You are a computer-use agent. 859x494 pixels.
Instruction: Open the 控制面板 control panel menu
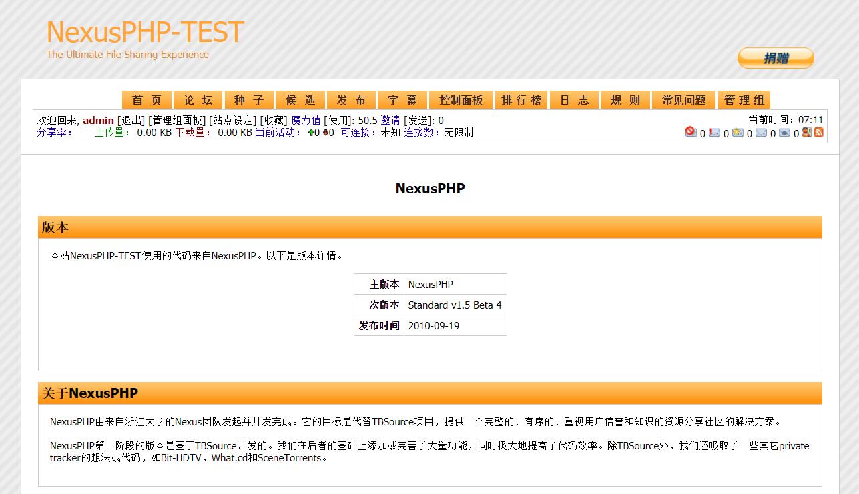coord(461,100)
